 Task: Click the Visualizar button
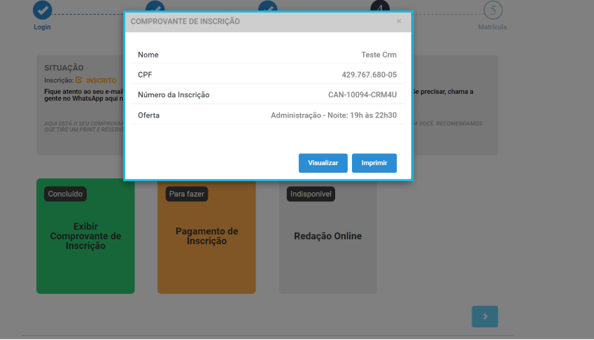[x=323, y=163]
